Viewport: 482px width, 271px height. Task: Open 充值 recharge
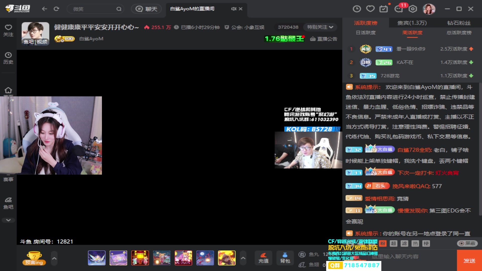tap(263, 258)
